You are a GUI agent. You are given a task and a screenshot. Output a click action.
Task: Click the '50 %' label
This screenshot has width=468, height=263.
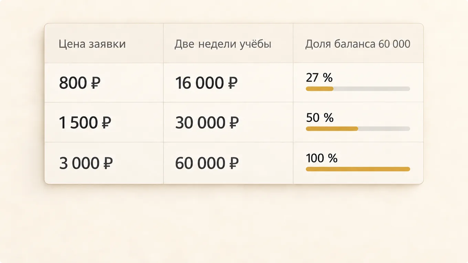[320, 118]
